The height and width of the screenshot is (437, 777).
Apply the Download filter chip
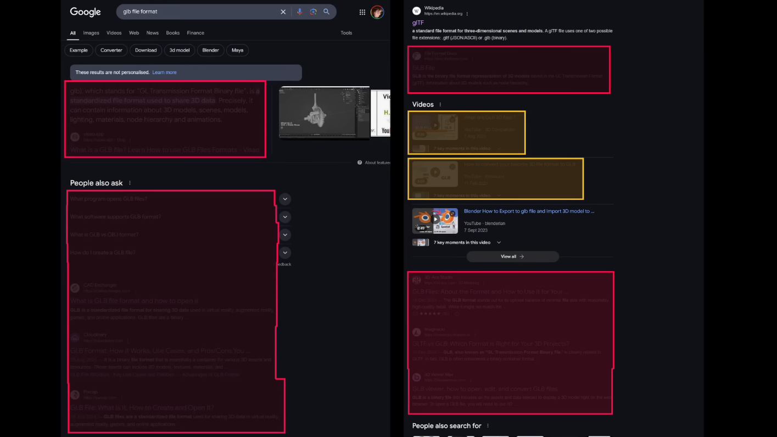pyautogui.click(x=146, y=50)
